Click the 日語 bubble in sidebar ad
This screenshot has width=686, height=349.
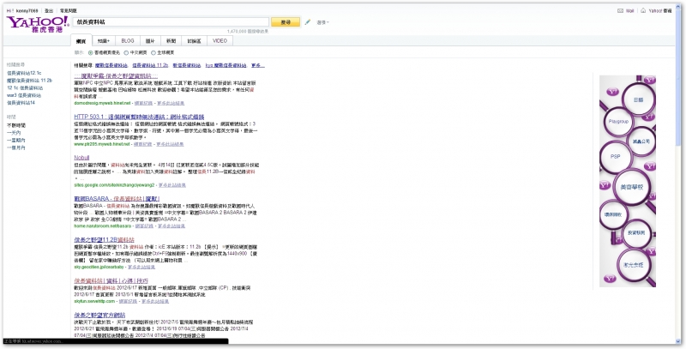click(x=638, y=99)
